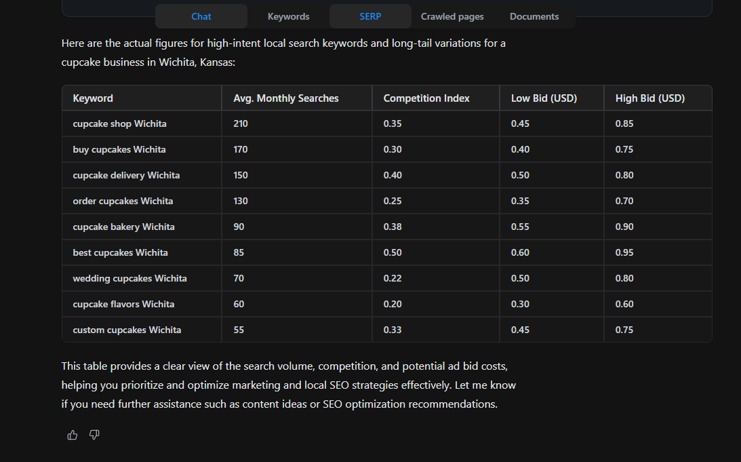Switch to the Chat tab

coord(201,16)
